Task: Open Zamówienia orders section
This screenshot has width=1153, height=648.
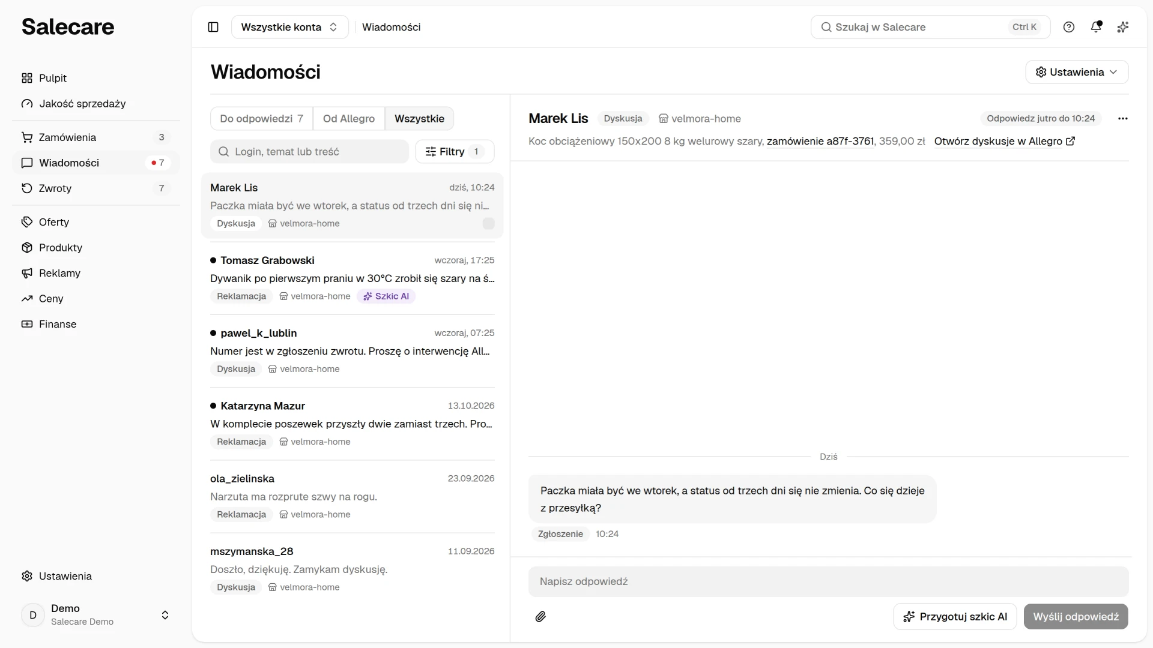Action: click(x=96, y=137)
